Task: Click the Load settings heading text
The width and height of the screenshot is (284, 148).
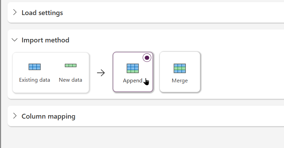Action: pos(42,13)
